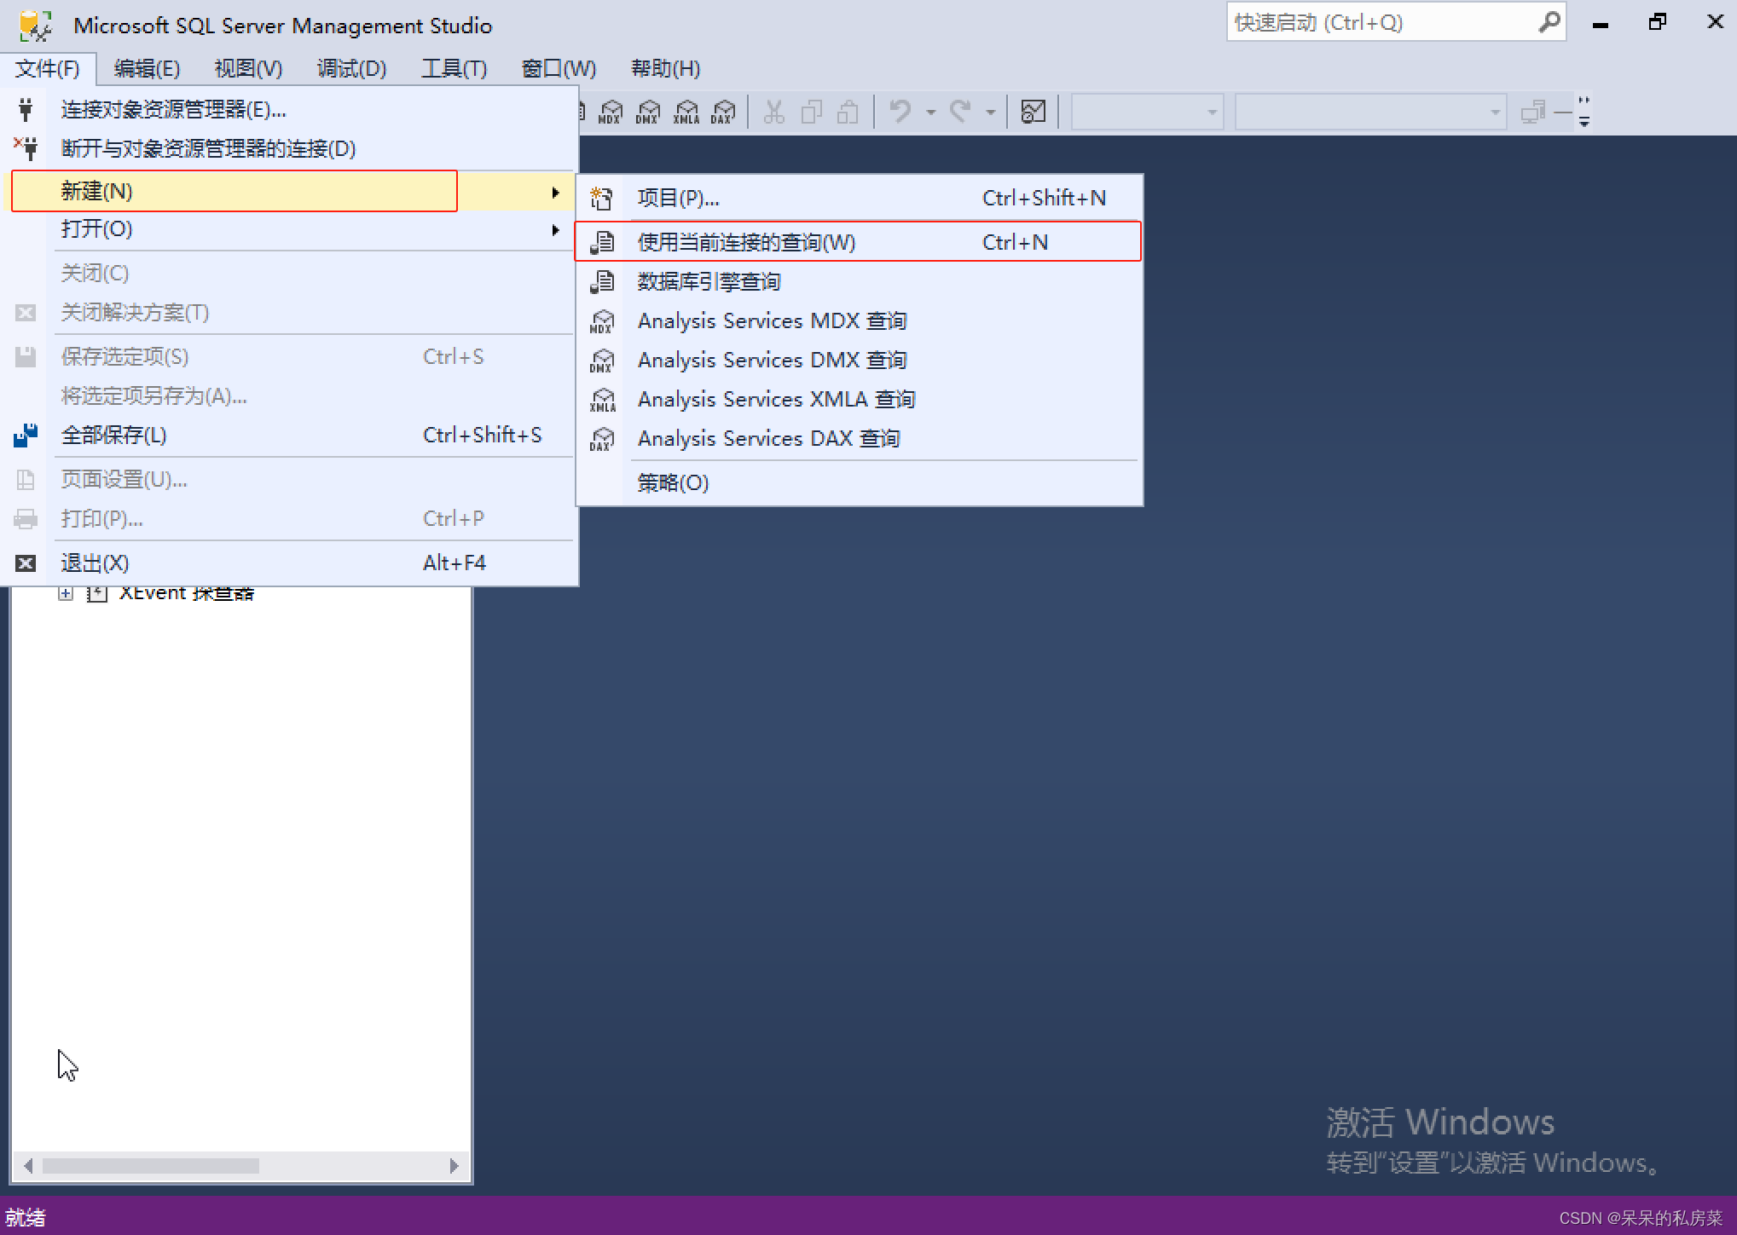Select 连接对象资源管理器(E)... menu entry
Screen dimensions: 1737x1235
[290, 109]
